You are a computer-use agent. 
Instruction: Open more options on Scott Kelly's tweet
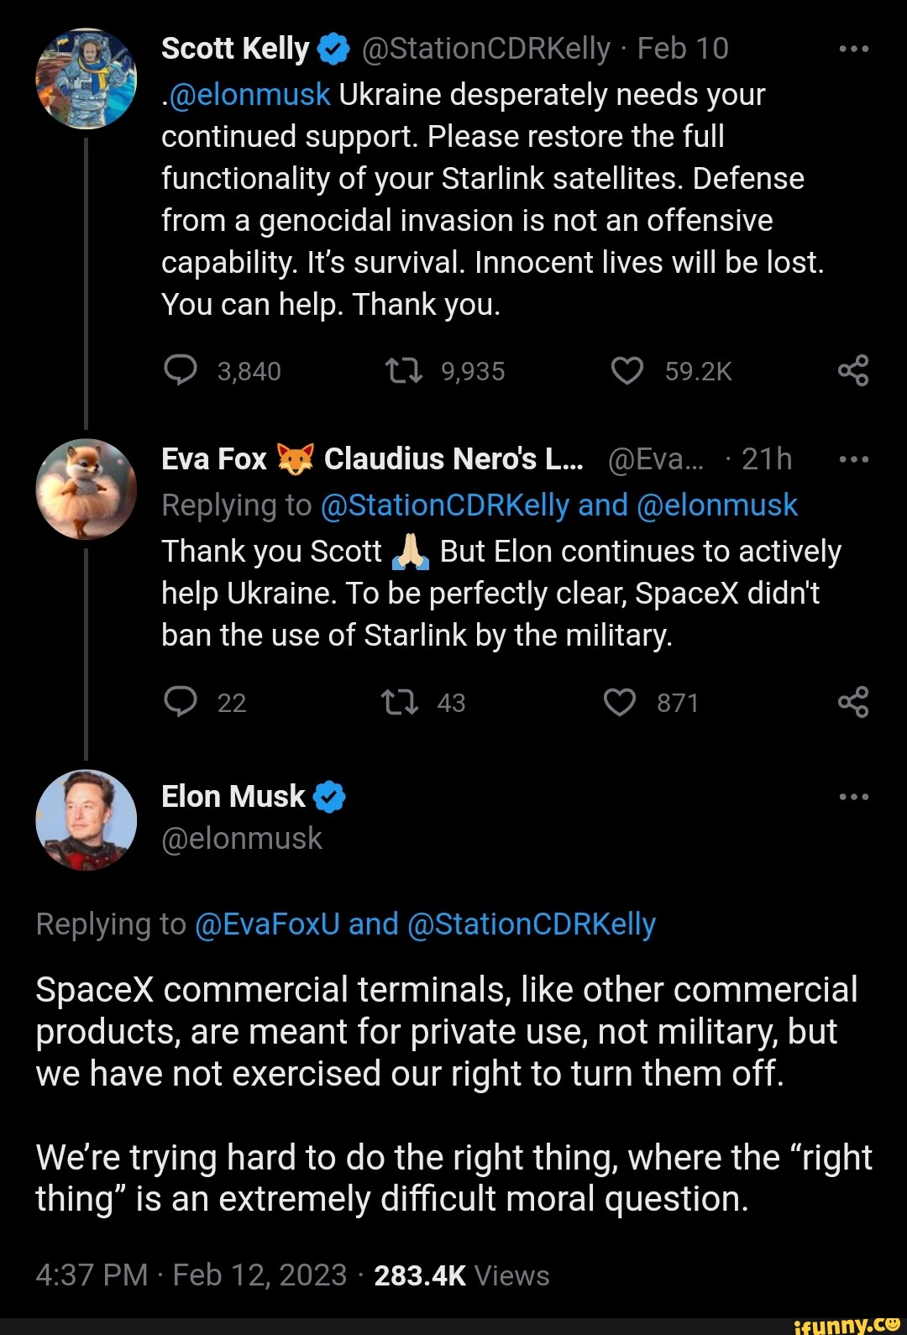click(853, 49)
